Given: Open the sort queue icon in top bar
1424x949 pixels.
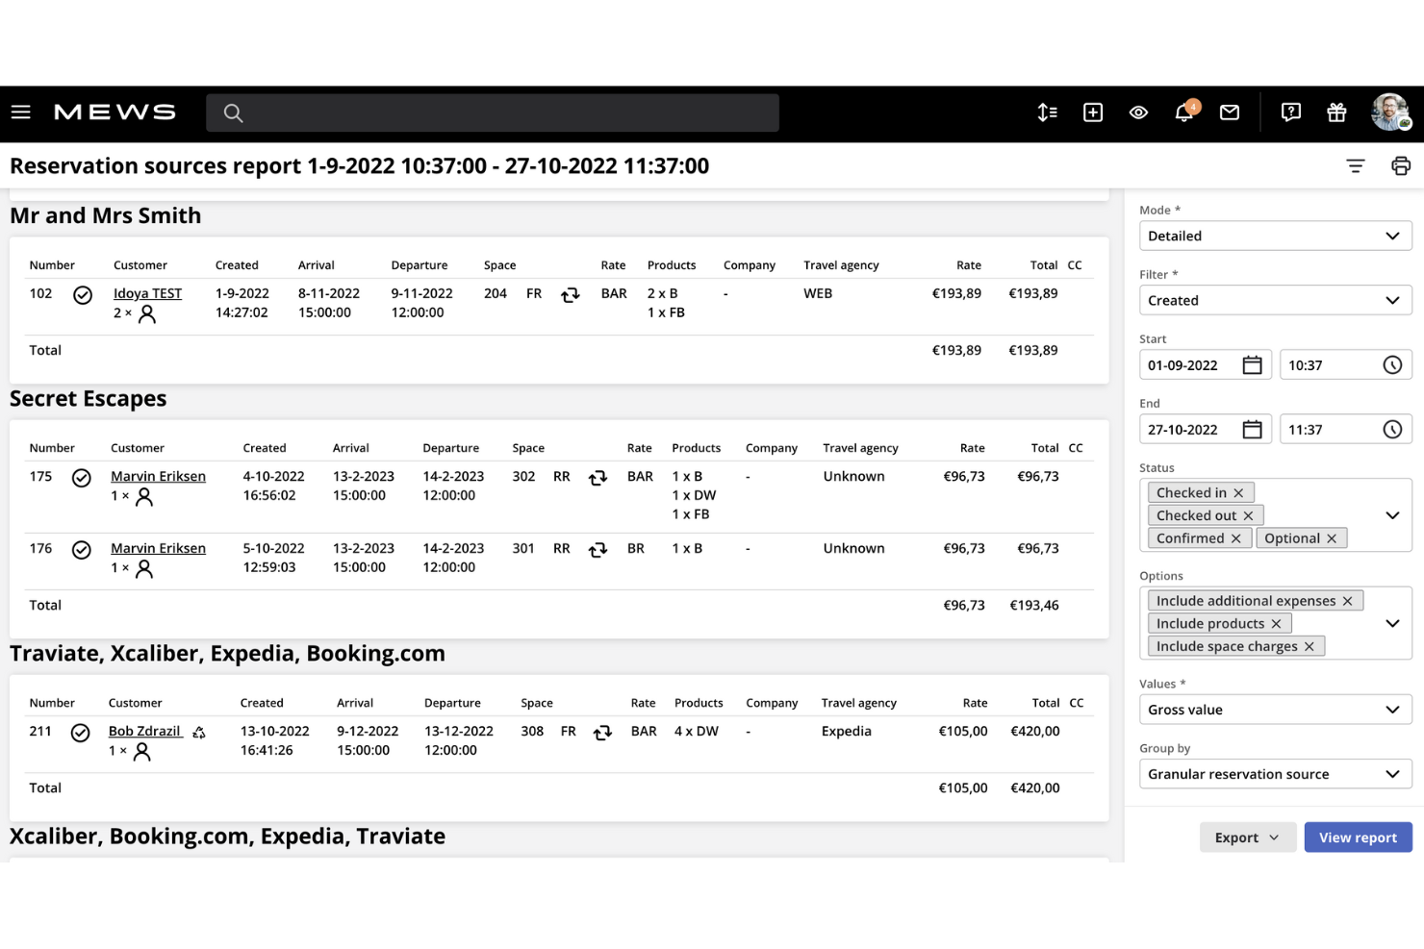Looking at the screenshot, I should [x=1048, y=112].
